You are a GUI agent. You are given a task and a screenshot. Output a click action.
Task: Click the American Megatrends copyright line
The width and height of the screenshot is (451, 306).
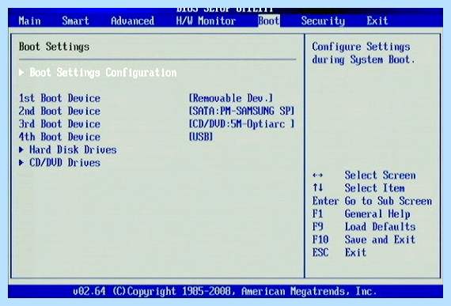click(225, 291)
